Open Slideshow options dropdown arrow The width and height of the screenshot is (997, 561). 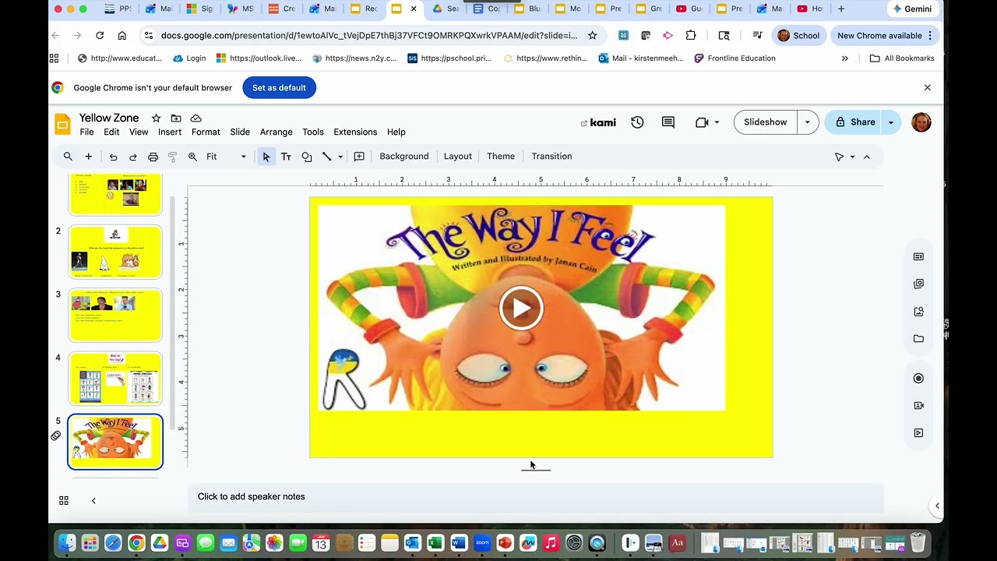tap(808, 122)
